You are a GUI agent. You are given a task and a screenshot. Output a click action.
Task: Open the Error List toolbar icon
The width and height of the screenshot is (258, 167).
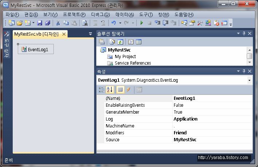click(x=216, y=23)
